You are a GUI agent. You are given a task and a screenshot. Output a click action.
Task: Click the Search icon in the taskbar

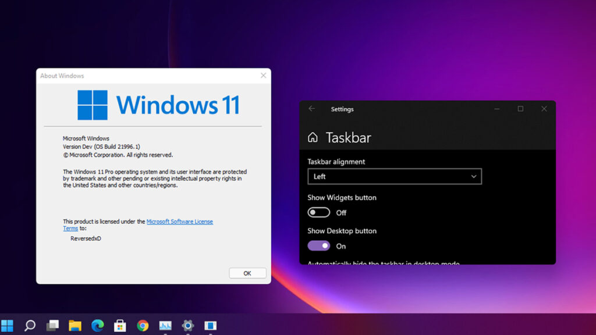[29, 326]
